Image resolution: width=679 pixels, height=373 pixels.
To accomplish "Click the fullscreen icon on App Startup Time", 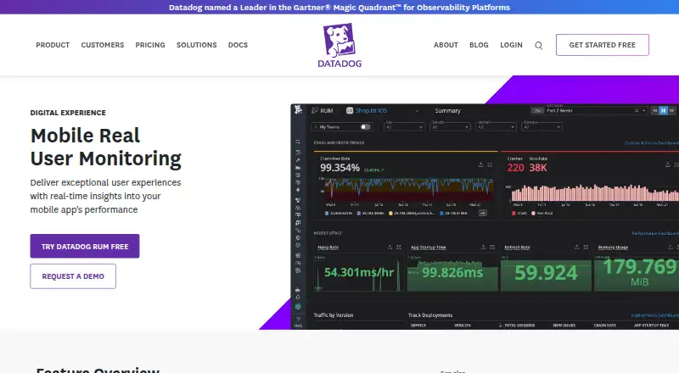I will (492, 247).
